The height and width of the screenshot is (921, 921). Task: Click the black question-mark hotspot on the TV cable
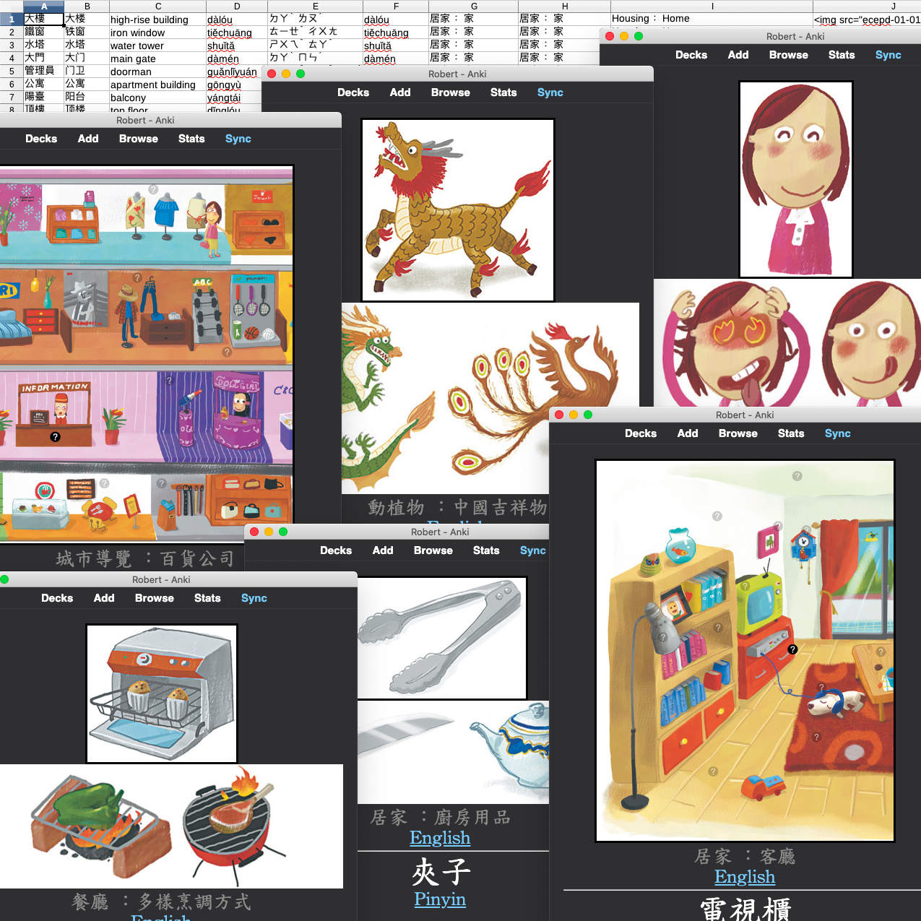[x=792, y=649]
